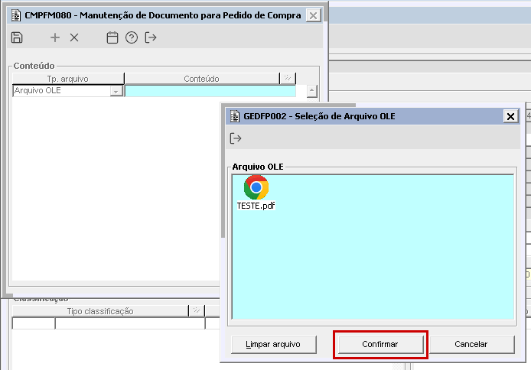Open the calendar icon in CMPFM080 toolbar
This screenshot has height=370, width=531.
pos(112,37)
